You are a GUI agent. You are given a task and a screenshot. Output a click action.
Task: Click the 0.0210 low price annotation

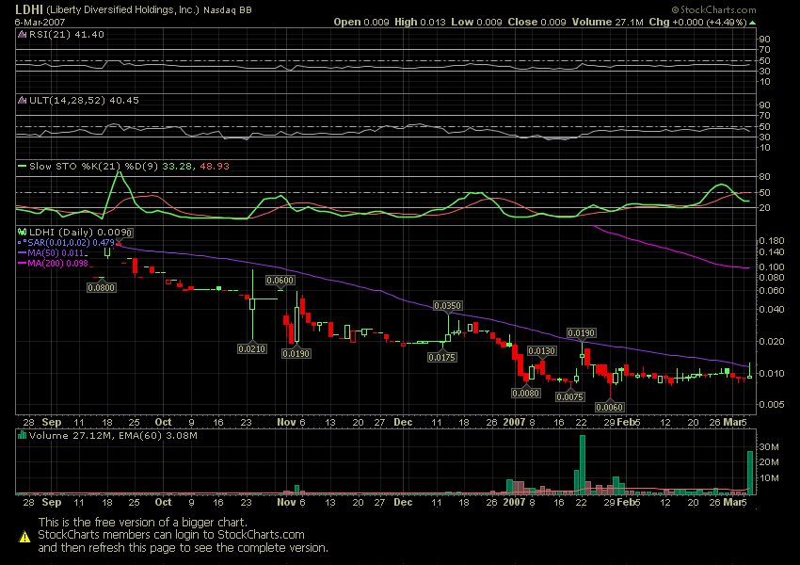[x=252, y=349]
